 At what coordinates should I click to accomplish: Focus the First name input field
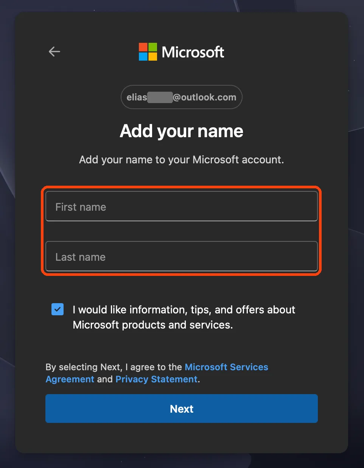pyautogui.click(x=182, y=206)
